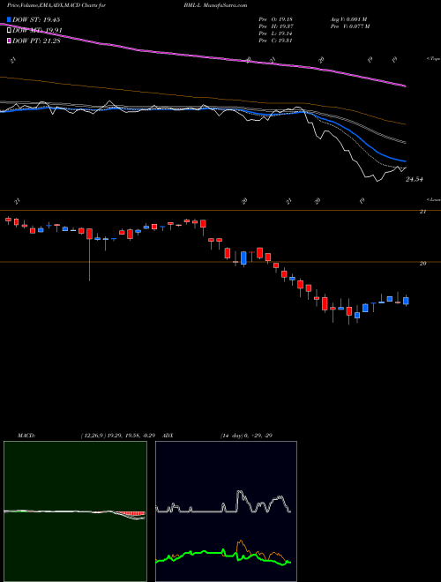The width and height of the screenshot is (441, 582).
Task: Click the Pre H: 19.37 value
Action: pyautogui.click(x=276, y=26)
